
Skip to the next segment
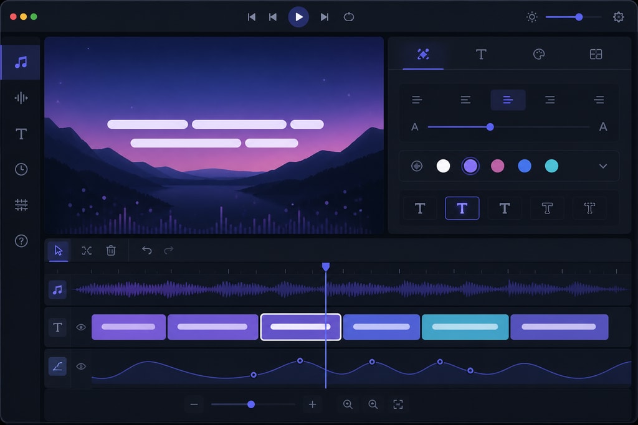pyautogui.click(x=324, y=17)
